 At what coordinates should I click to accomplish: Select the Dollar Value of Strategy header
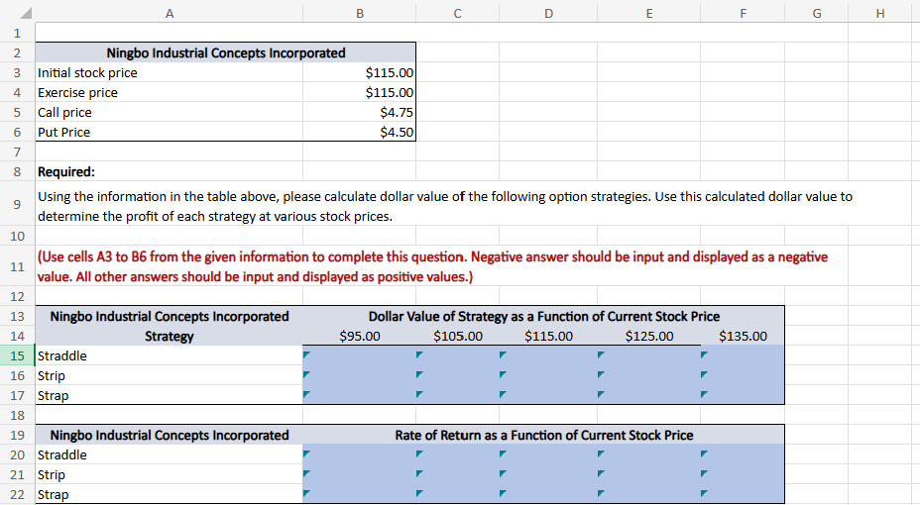pos(544,316)
